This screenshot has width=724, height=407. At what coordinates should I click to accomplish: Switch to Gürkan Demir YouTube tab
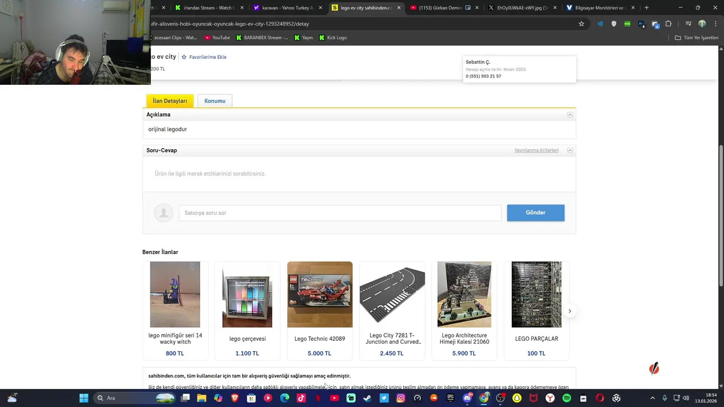coord(444,8)
